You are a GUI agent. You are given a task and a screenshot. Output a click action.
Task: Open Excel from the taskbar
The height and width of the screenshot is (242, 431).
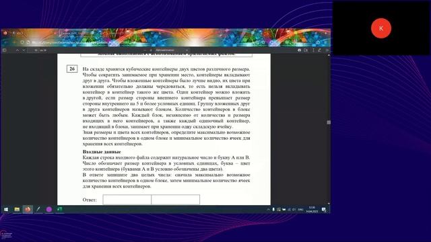59,209
